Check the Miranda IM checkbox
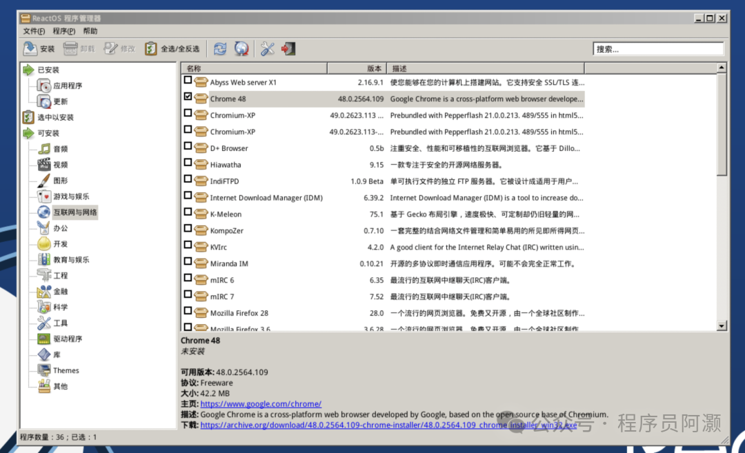 (x=188, y=261)
